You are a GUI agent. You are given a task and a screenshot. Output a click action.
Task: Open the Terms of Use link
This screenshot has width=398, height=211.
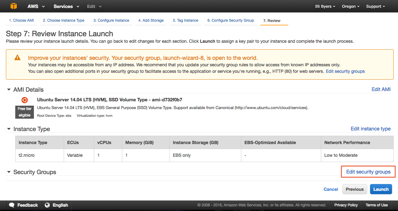377,205
